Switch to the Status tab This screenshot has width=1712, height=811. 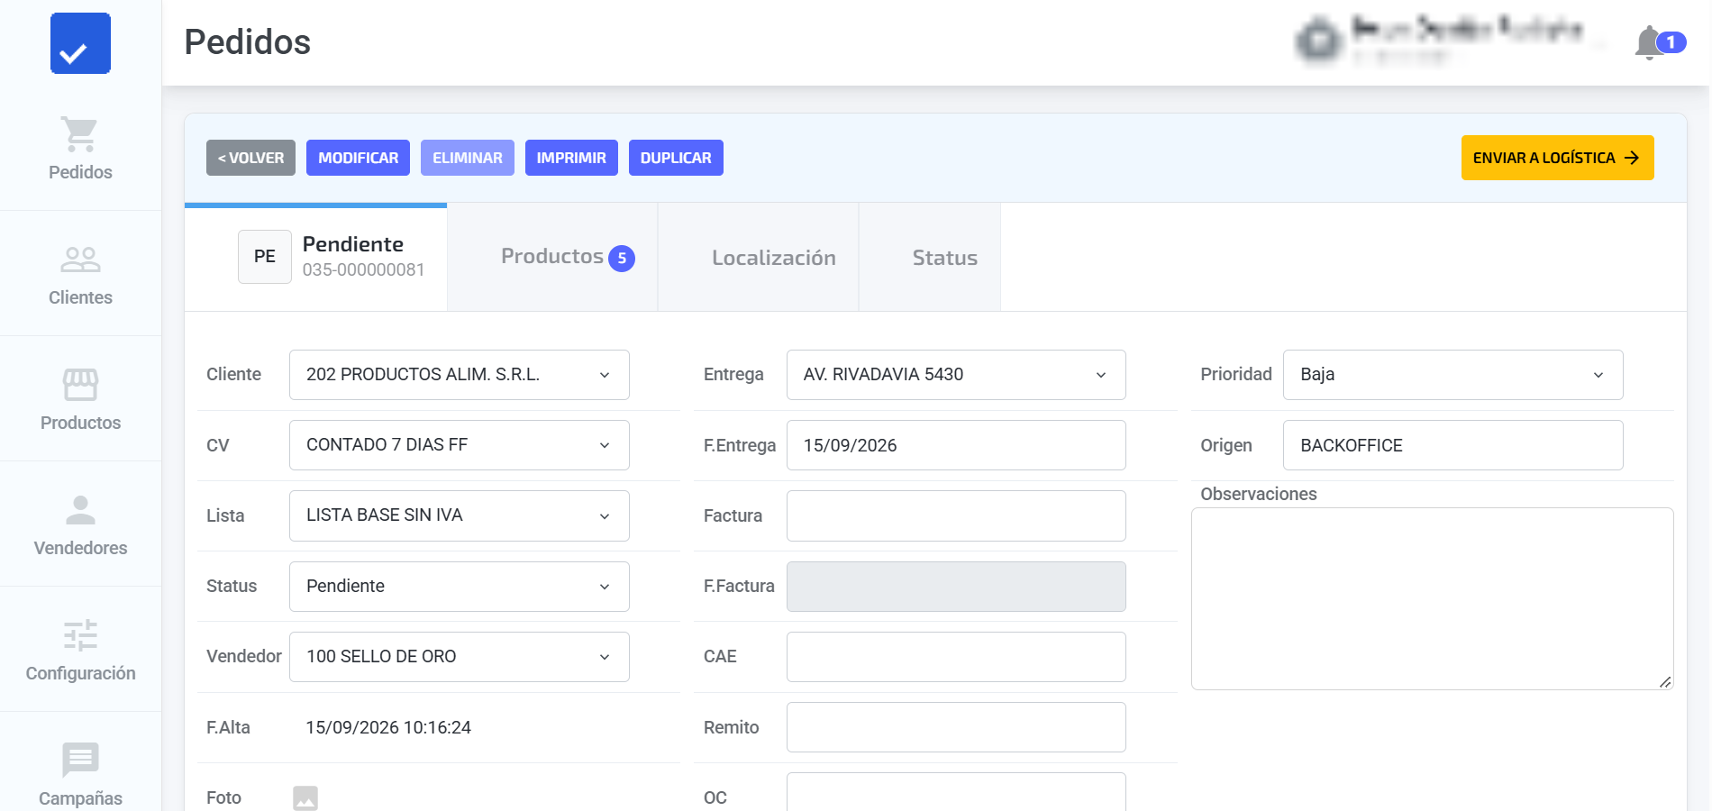(930, 257)
